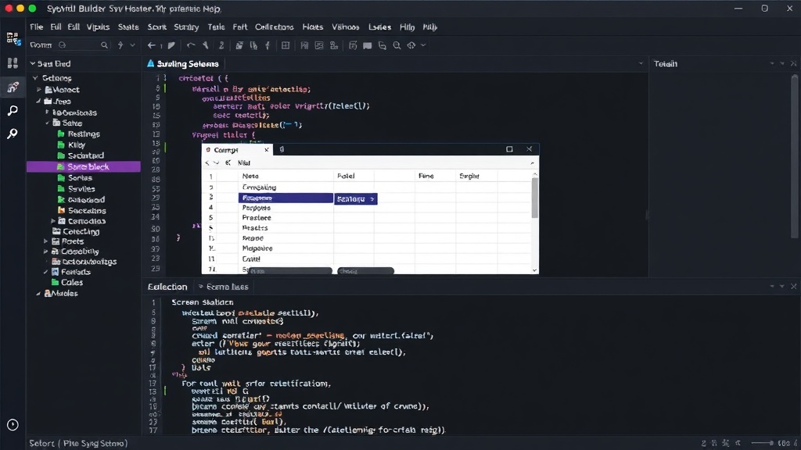The width and height of the screenshot is (801, 450).
Task: Click the magnifier icon inside the toolbar search field
Action: (x=104, y=45)
